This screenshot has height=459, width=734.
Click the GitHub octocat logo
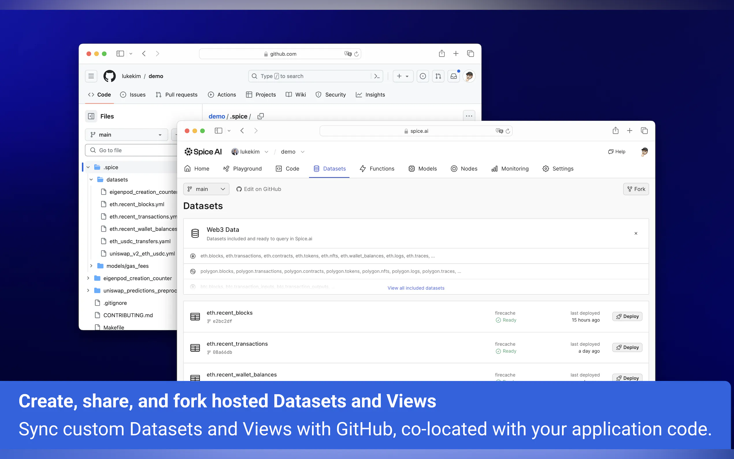110,76
